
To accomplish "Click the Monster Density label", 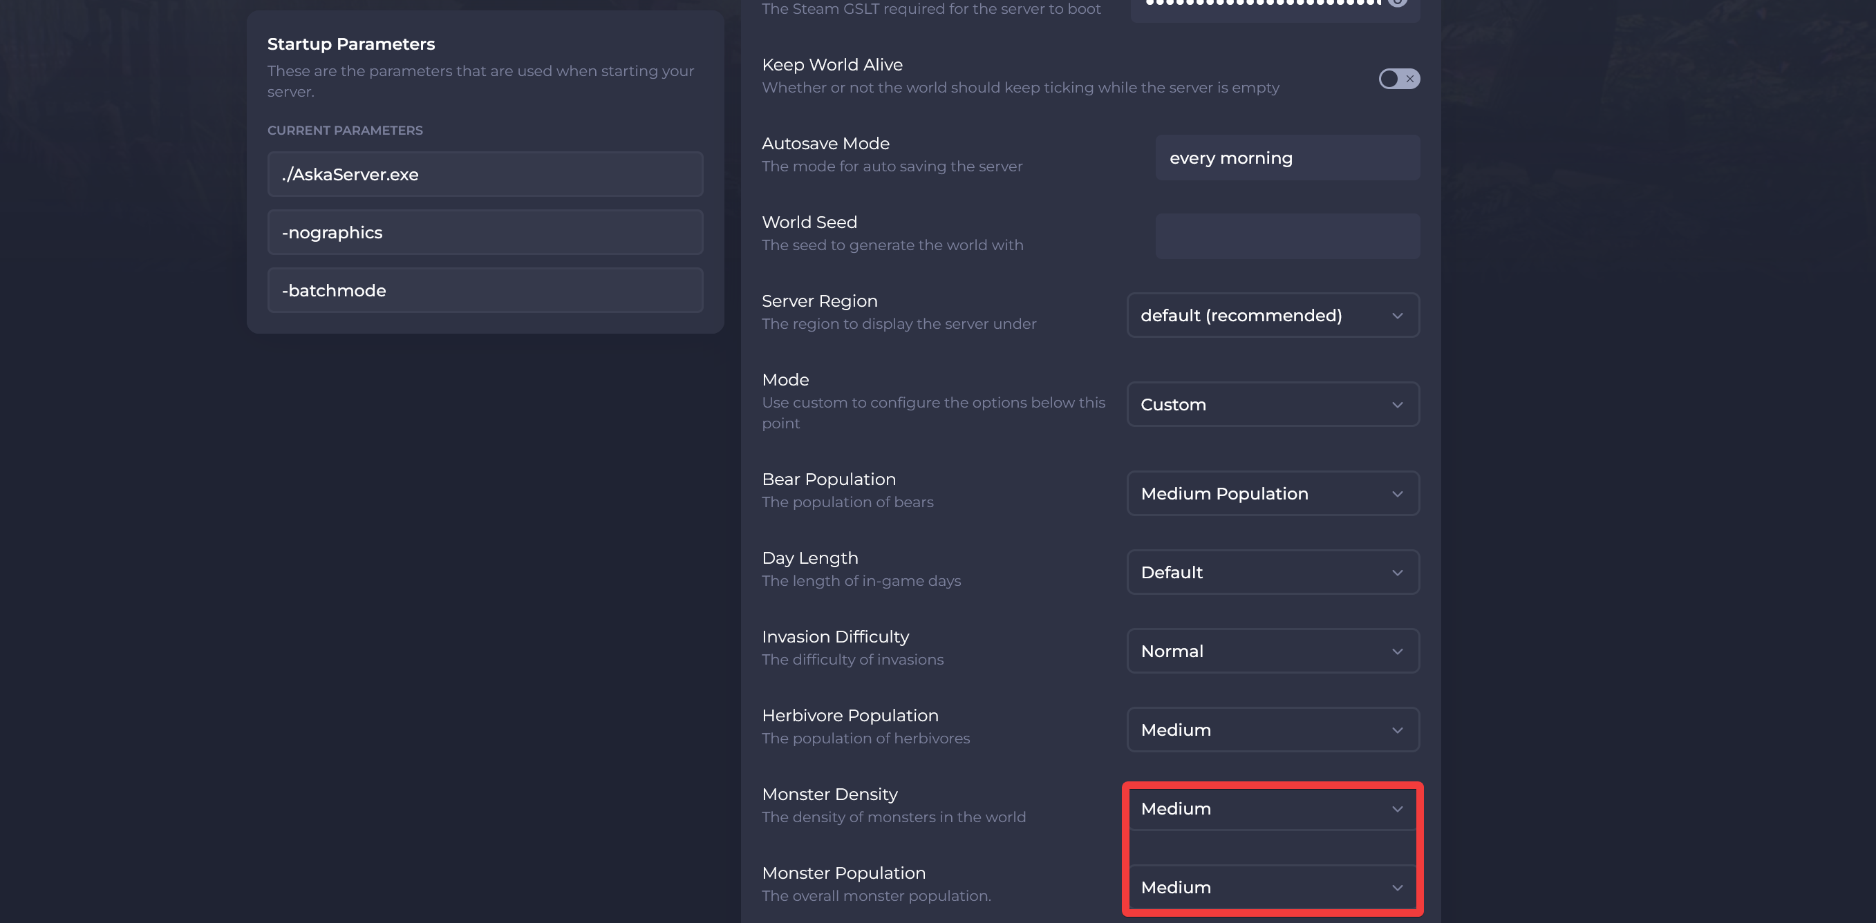I will (829, 794).
